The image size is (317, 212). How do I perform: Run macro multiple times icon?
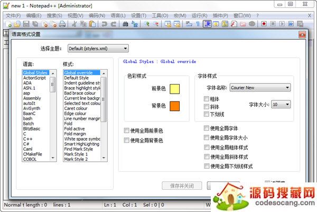pyautogui.click(x=291, y=24)
